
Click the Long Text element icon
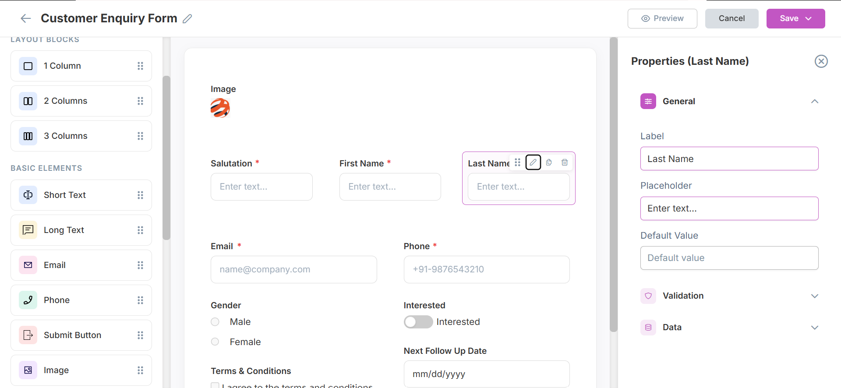tap(28, 230)
